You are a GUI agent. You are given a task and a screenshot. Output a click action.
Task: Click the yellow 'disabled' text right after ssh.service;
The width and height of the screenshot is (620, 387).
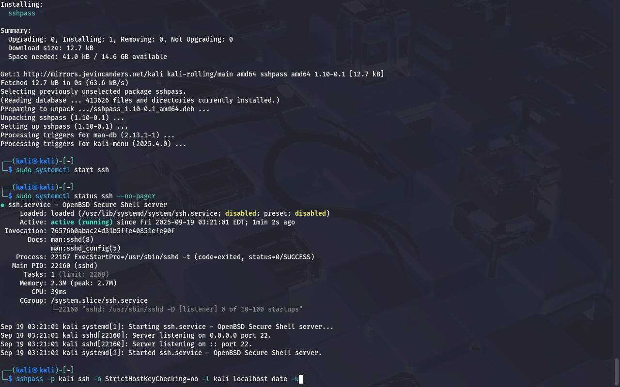241,213
